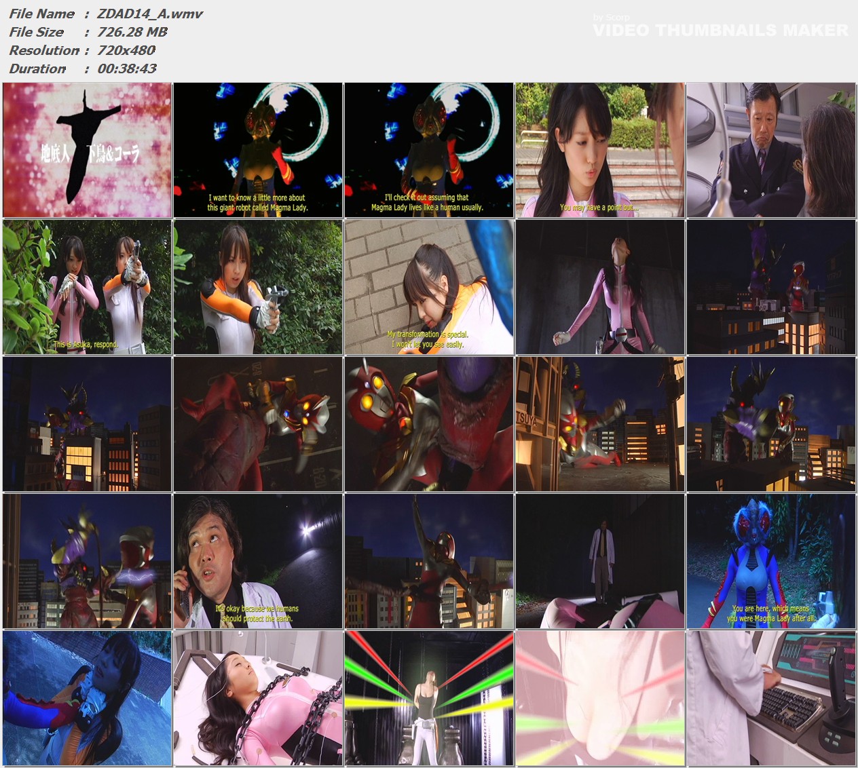Select thumbnail of woman in orange-white suit aiming gun
858x768 pixels.
[x=258, y=287]
